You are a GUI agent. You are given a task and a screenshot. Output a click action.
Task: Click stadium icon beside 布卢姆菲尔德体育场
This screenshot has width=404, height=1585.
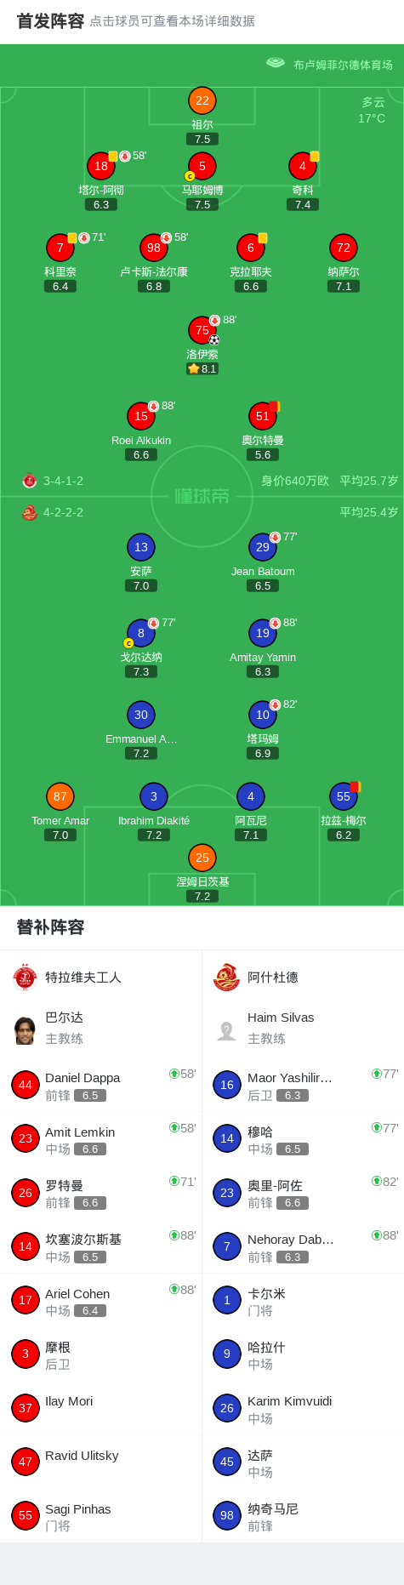coord(276,63)
